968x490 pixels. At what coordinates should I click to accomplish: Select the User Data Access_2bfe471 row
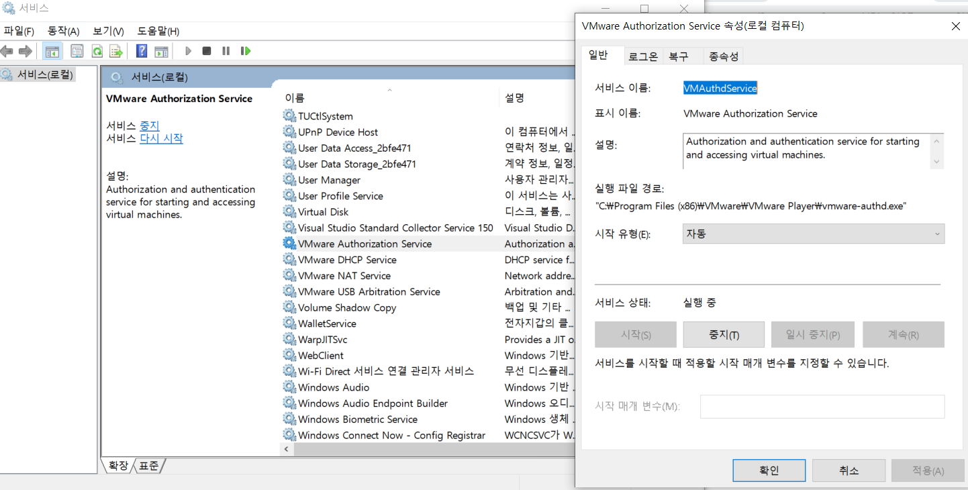(428, 148)
